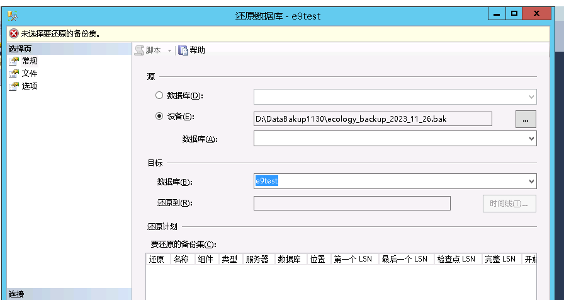
Task: Minimize the 还原数据库 window
Action: (497, 14)
